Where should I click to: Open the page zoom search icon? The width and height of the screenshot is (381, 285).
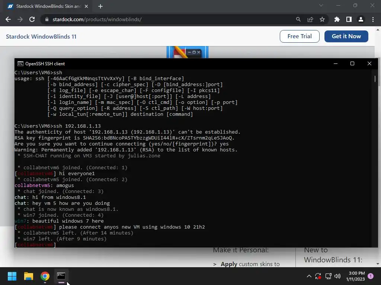(298, 19)
